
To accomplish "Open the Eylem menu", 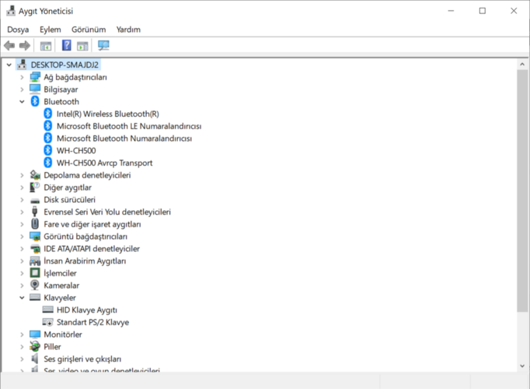I will pos(51,30).
